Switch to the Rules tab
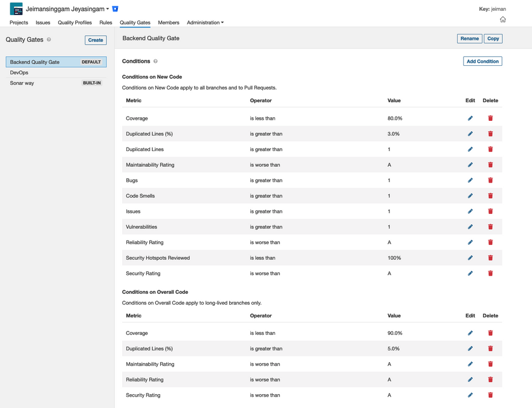532x408 pixels. pos(106,22)
